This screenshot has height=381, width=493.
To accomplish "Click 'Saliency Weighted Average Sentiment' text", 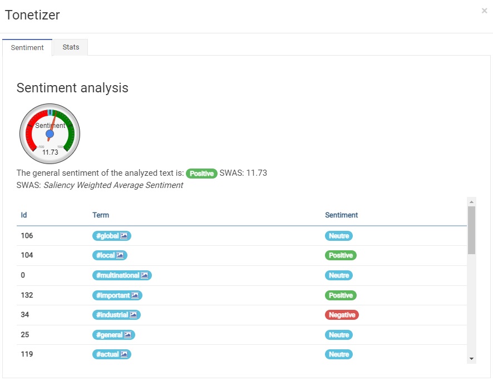I will pos(113,185).
